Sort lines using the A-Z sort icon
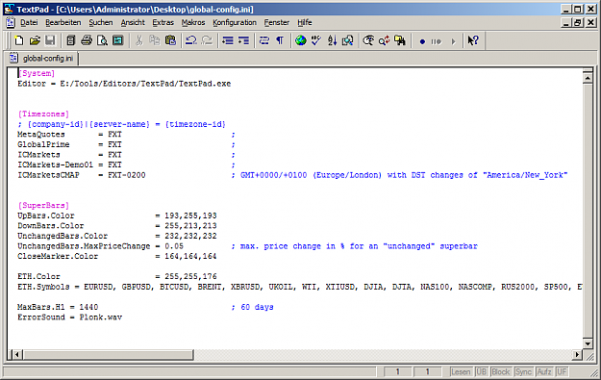 click(x=332, y=40)
